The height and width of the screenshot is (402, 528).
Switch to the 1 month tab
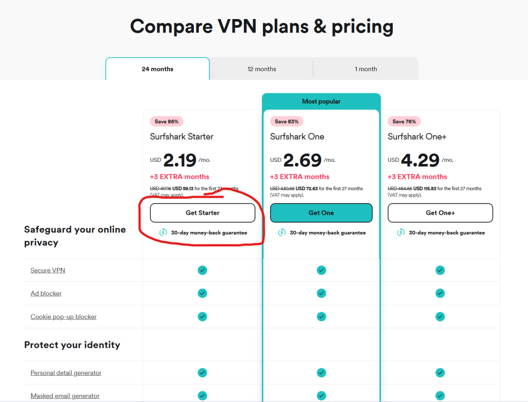click(x=366, y=69)
